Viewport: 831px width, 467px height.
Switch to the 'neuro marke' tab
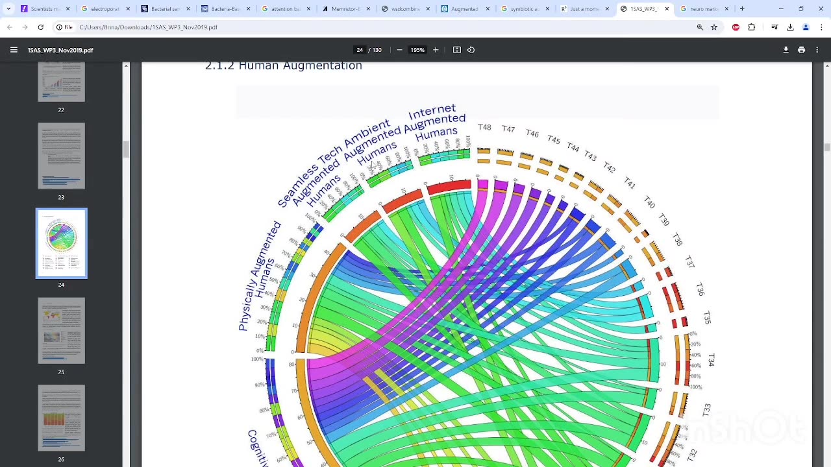703,9
